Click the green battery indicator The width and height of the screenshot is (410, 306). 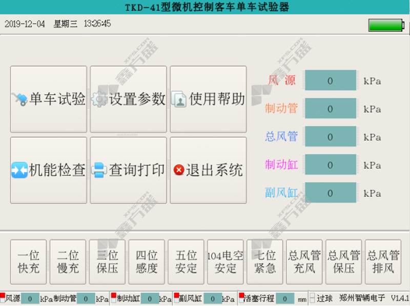pyautogui.click(x=386, y=25)
